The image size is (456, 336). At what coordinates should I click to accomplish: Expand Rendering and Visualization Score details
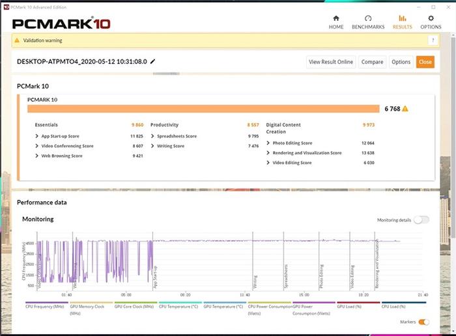pyautogui.click(x=268, y=153)
